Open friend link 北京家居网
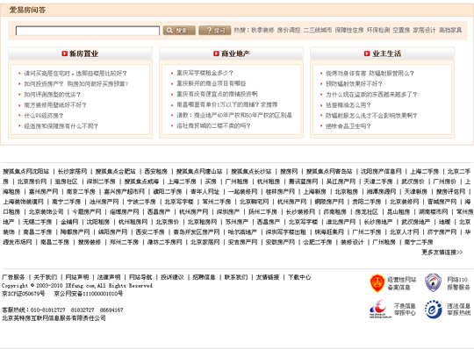The image size is (474, 349). point(205,242)
